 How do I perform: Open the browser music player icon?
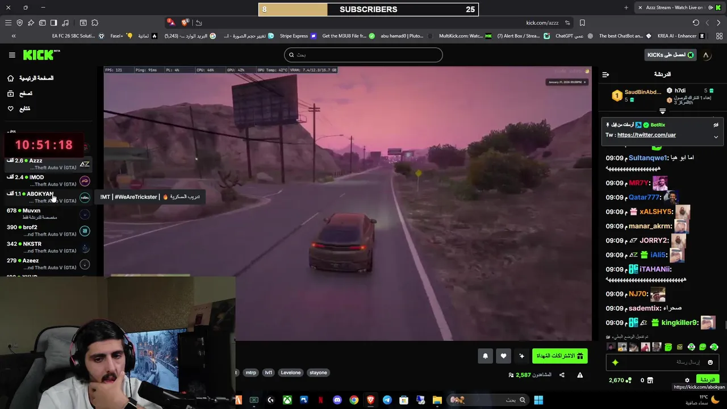tap(65, 23)
